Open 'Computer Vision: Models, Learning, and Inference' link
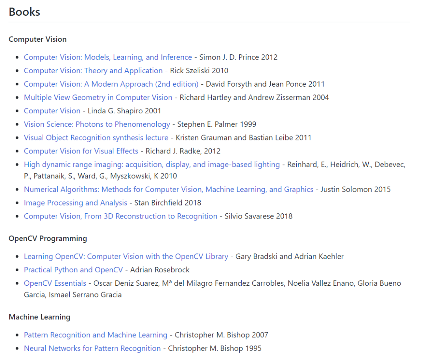Viewport: 425px width, 357px height. pos(108,57)
